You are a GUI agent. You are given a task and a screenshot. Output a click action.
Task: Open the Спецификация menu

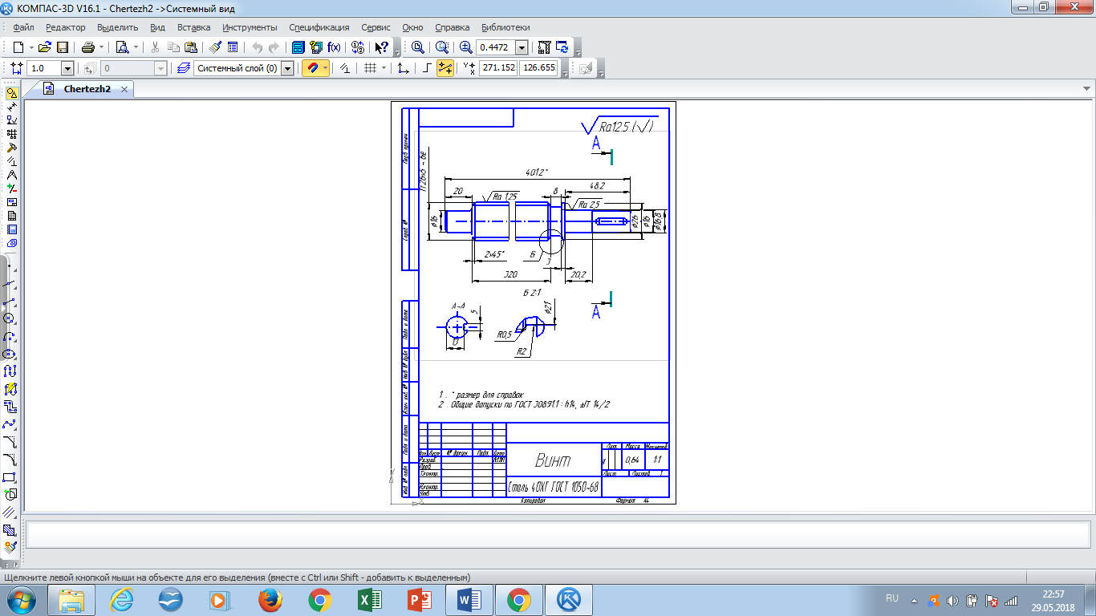click(x=319, y=27)
